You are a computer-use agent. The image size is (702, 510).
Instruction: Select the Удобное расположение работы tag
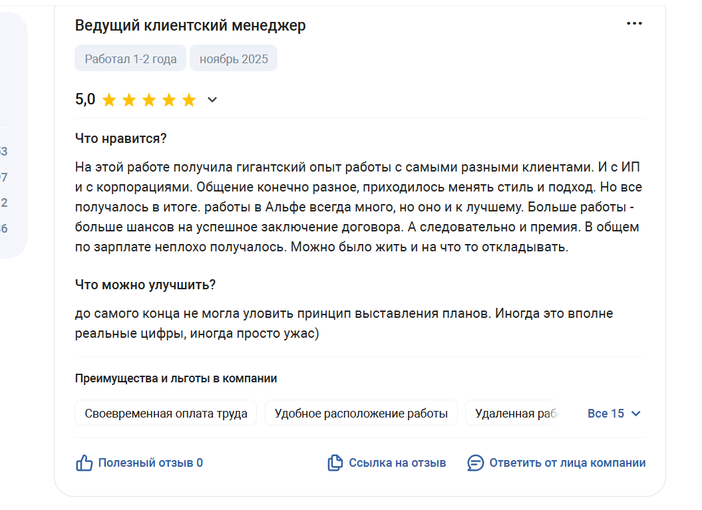(361, 413)
